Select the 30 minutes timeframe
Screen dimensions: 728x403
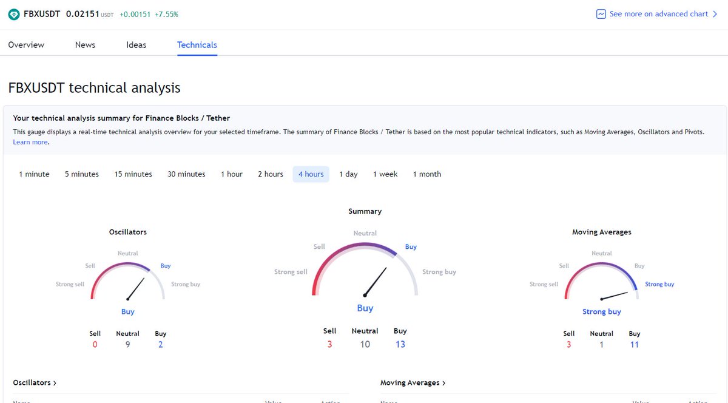tap(186, 174)
